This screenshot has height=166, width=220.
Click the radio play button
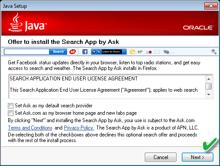coord(94,52)
